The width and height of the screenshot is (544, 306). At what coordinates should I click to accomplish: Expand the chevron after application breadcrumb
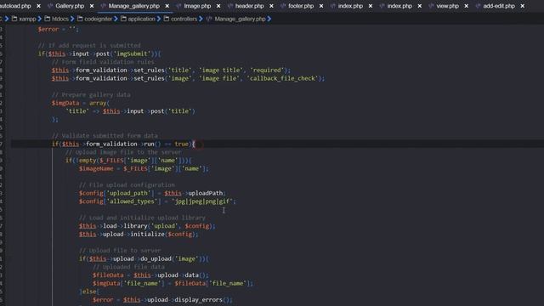click(159, 19)
